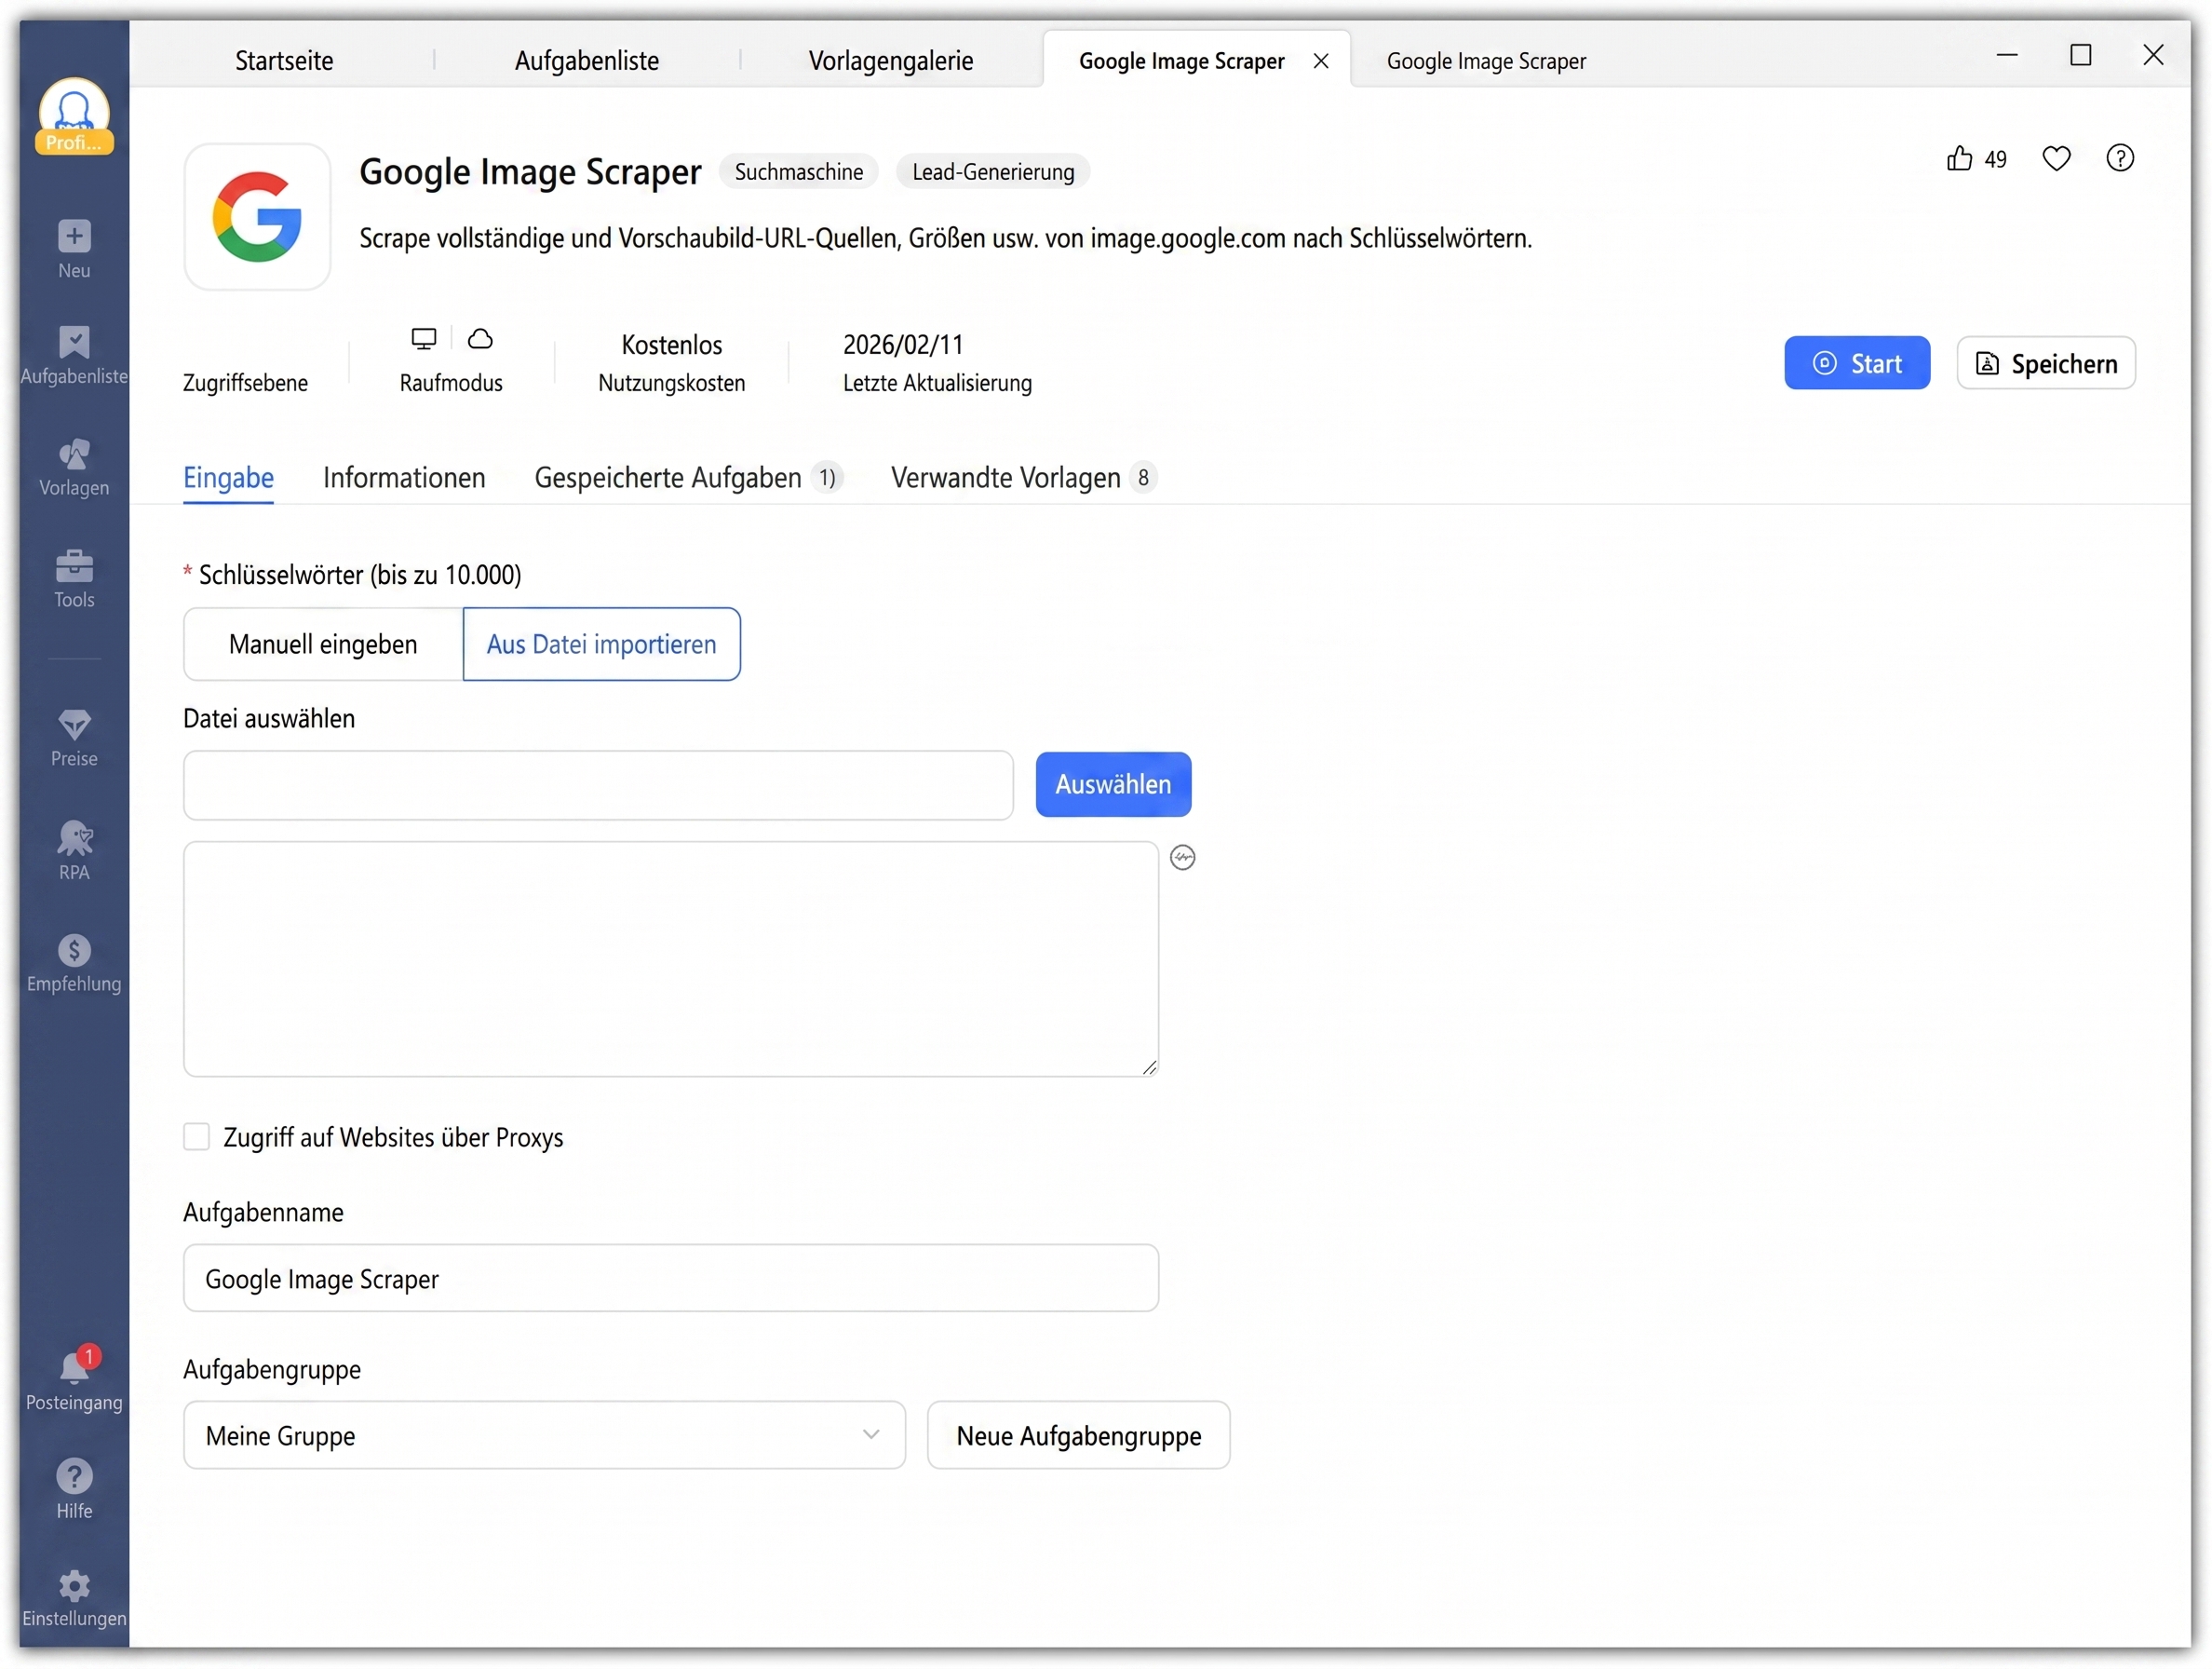Click the round icon beside the keyword textarea

point(1183,858)
